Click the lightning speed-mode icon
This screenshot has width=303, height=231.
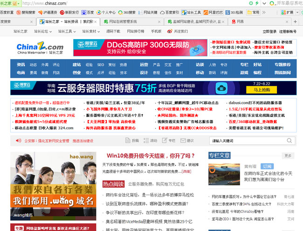click(x=257, y=3)
